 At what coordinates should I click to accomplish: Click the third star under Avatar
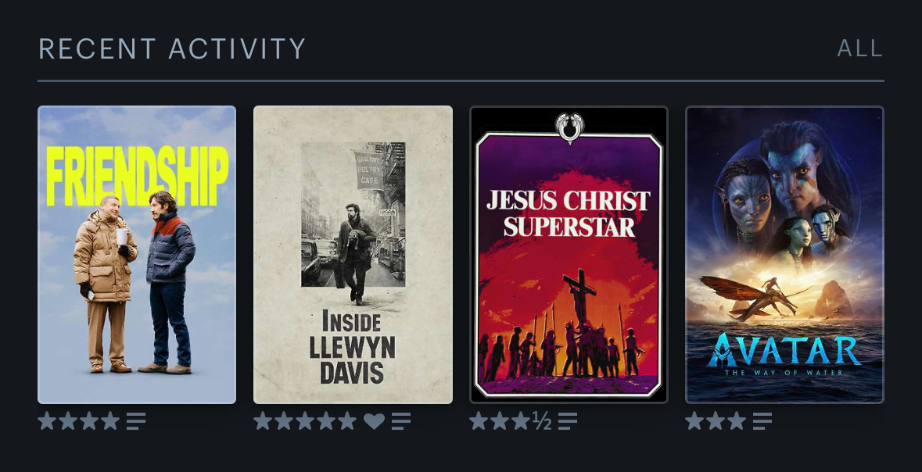(737, 421)
